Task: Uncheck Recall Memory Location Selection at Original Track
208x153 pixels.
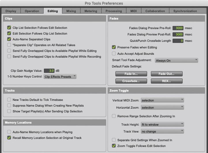Action: (9, 138)
